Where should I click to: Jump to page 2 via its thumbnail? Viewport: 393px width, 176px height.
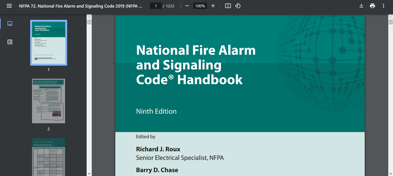pyautogui.click(x=48, y=101)
